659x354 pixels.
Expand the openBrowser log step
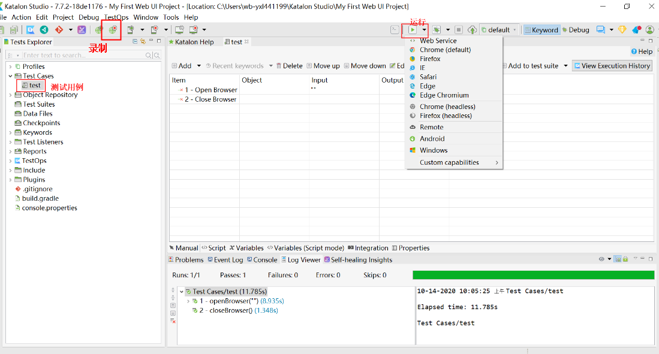click(188, 301)
